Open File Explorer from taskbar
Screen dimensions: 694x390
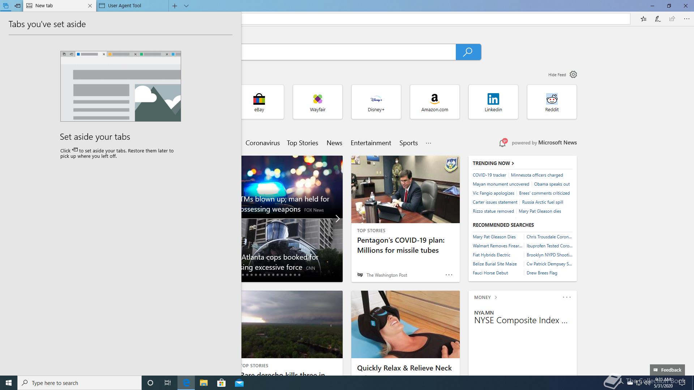point(204,383)
